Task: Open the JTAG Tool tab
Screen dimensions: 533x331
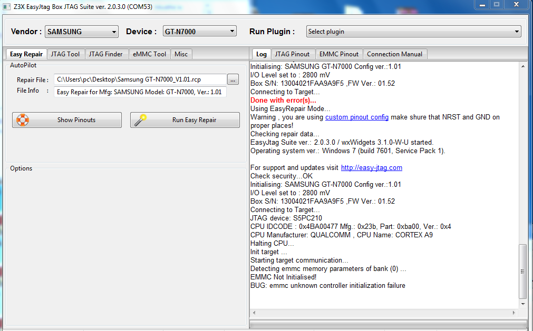Action: [x=65, y=54]
